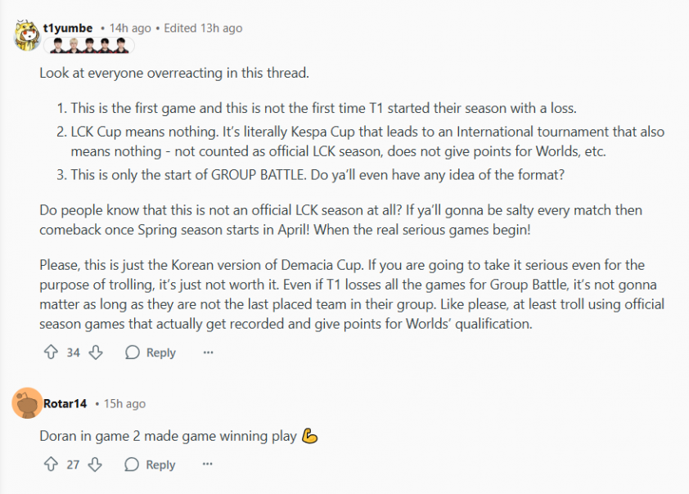
Task: Visit Rotar14's user profile
Action: pos(65,403)
